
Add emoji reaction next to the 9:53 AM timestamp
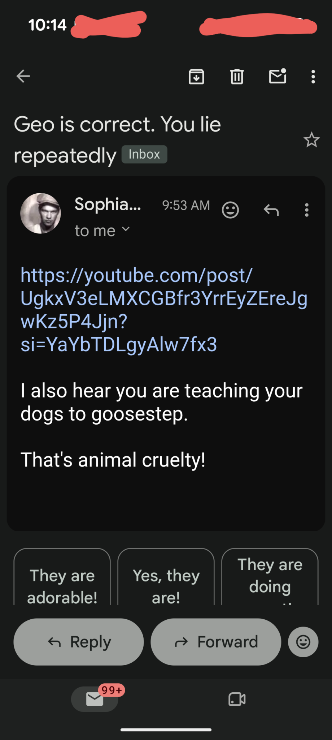point(230,210)
